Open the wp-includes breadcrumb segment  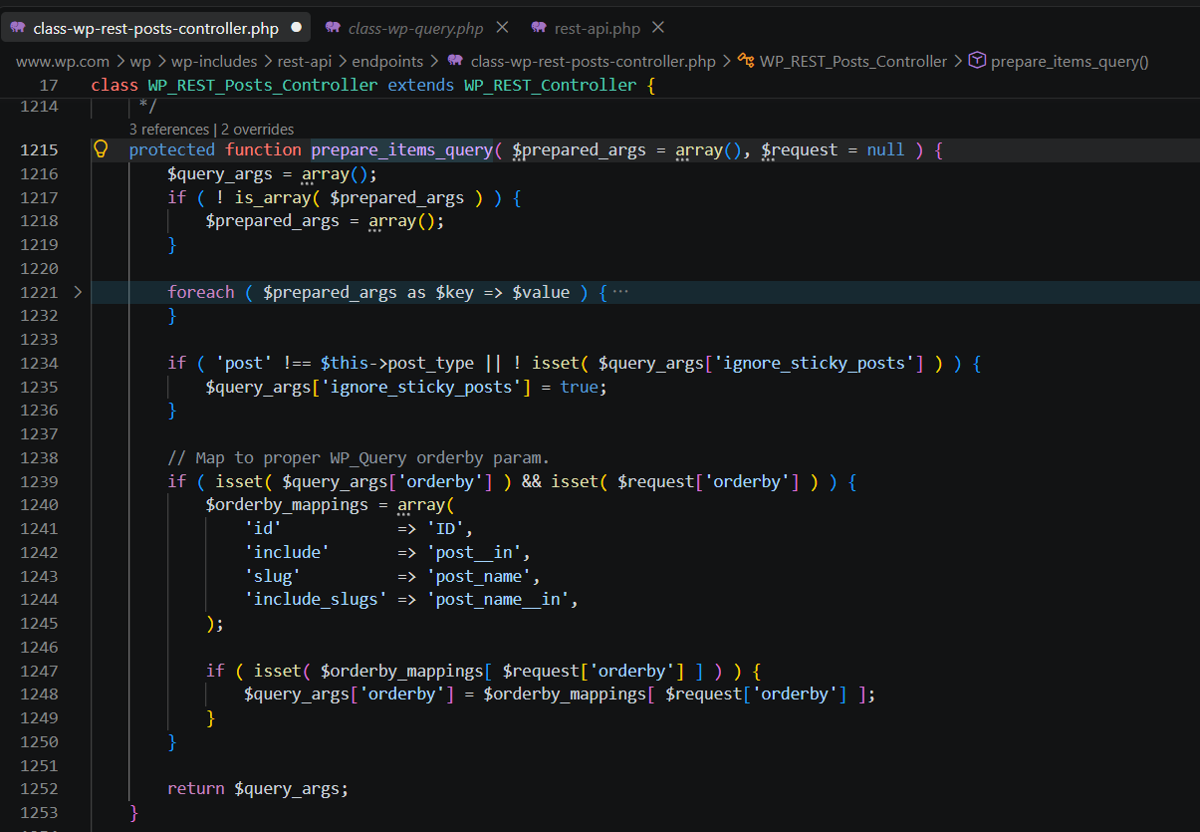tap(213, 61)
